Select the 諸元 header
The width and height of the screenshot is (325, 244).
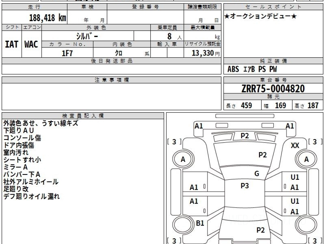click(x=274, y=97)
